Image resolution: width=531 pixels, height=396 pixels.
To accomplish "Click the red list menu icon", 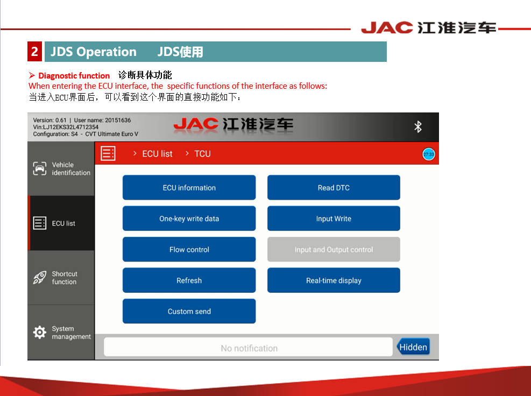I will point(108,153).
